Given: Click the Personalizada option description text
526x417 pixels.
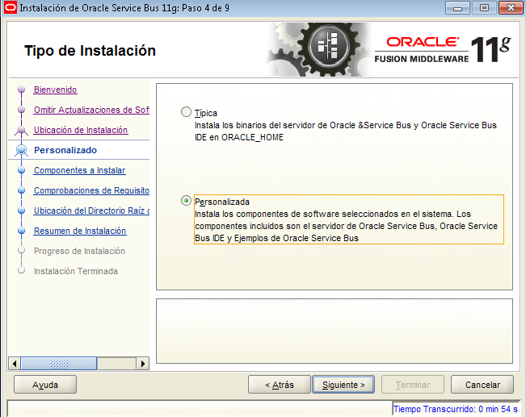Looking at the screenshot, I should (x=346, y=226).
